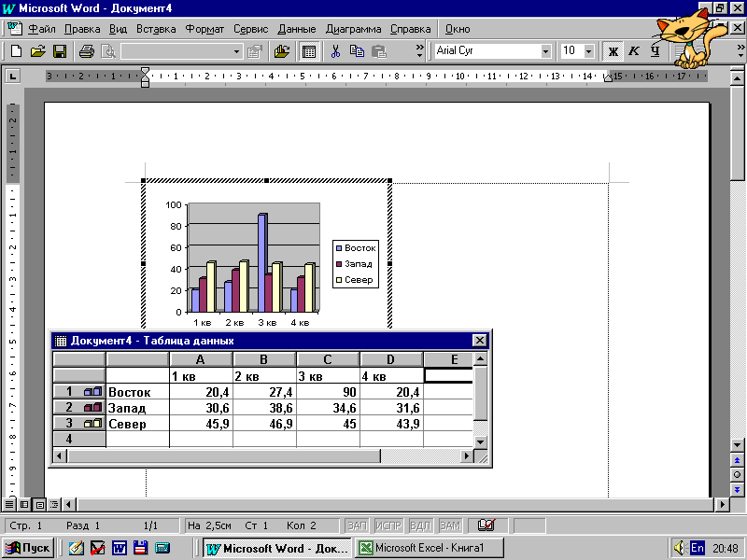This screenshot has height=560, width=747.
Task: Click the En language indicator in tray
Action: pos(697,548)
